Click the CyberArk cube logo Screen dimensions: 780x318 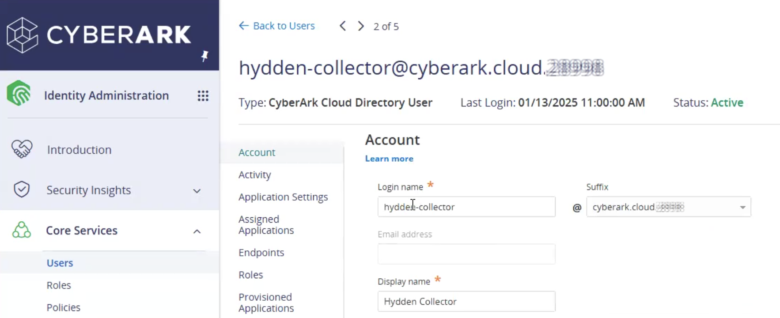click(x=22, y=35)
